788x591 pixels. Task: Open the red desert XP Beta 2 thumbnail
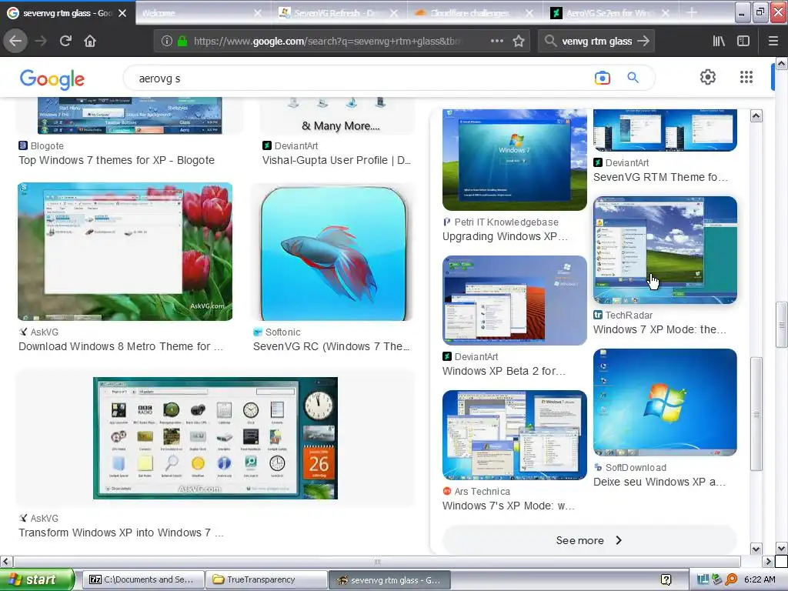[515, 301]
